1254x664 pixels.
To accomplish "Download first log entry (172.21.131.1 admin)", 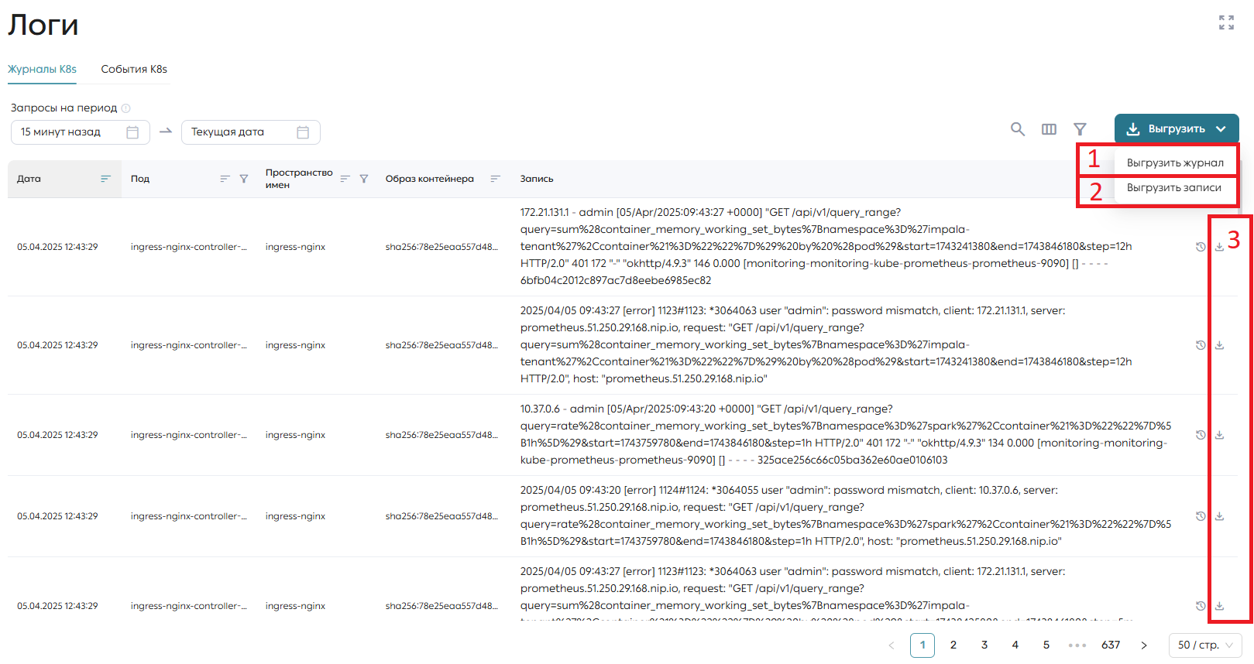I will pyautogui.click(x=1219, y=247).
